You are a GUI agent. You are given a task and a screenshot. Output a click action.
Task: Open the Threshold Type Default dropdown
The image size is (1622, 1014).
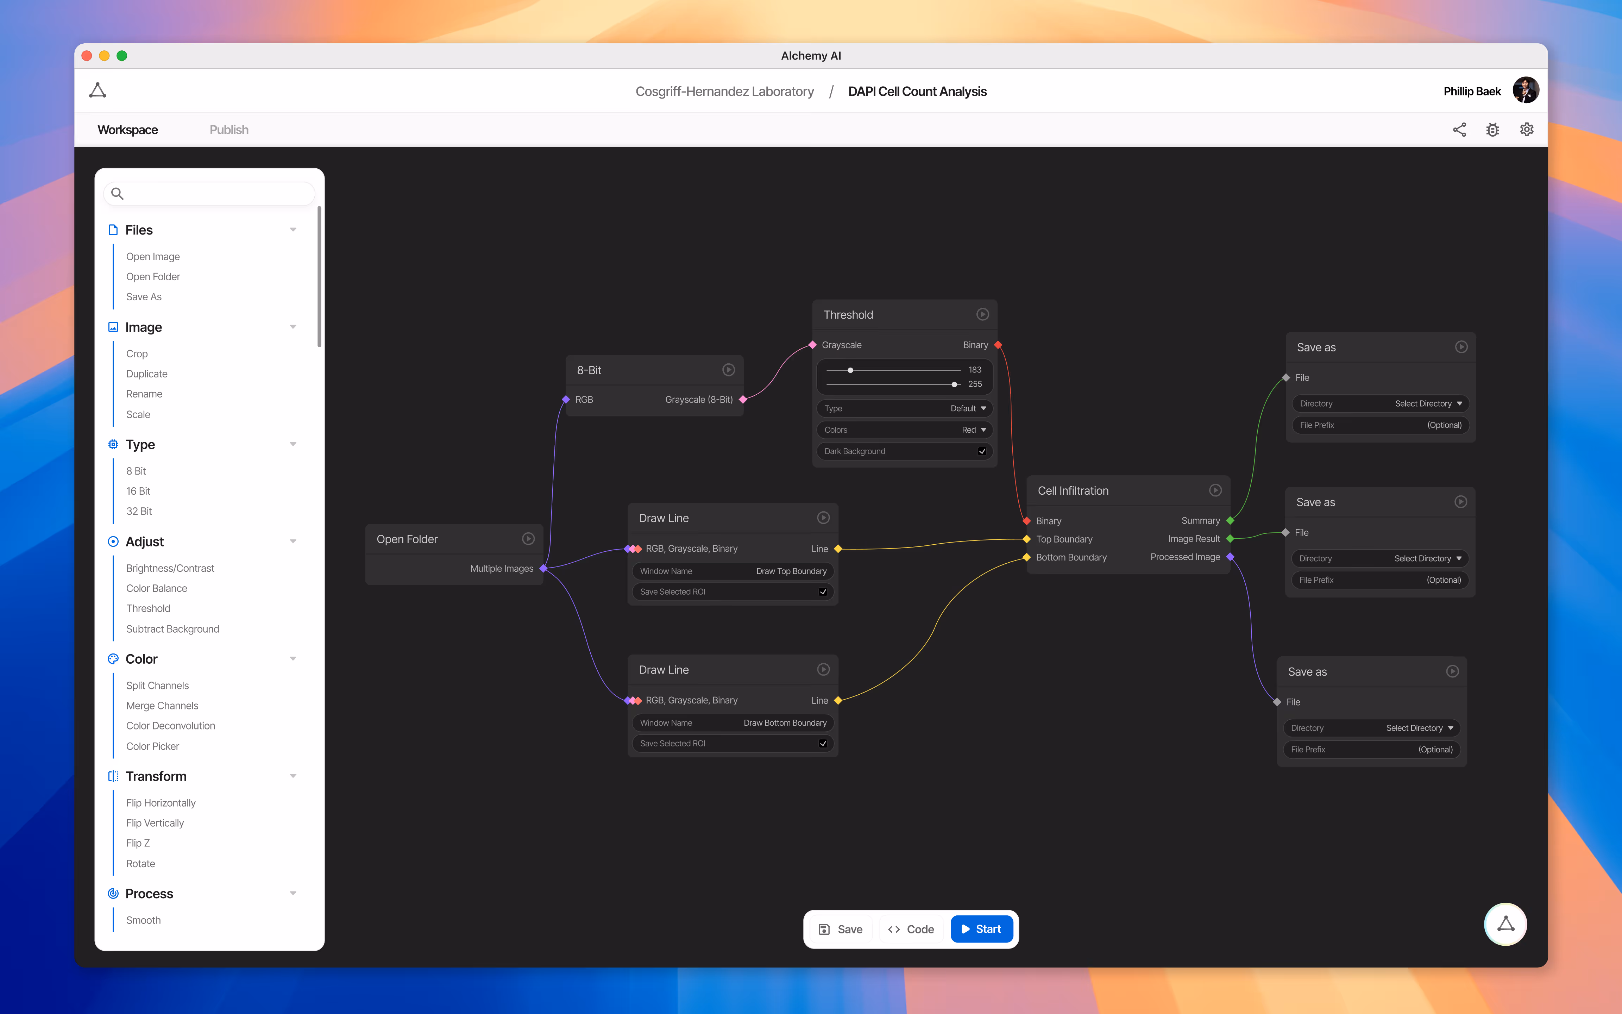968,408
